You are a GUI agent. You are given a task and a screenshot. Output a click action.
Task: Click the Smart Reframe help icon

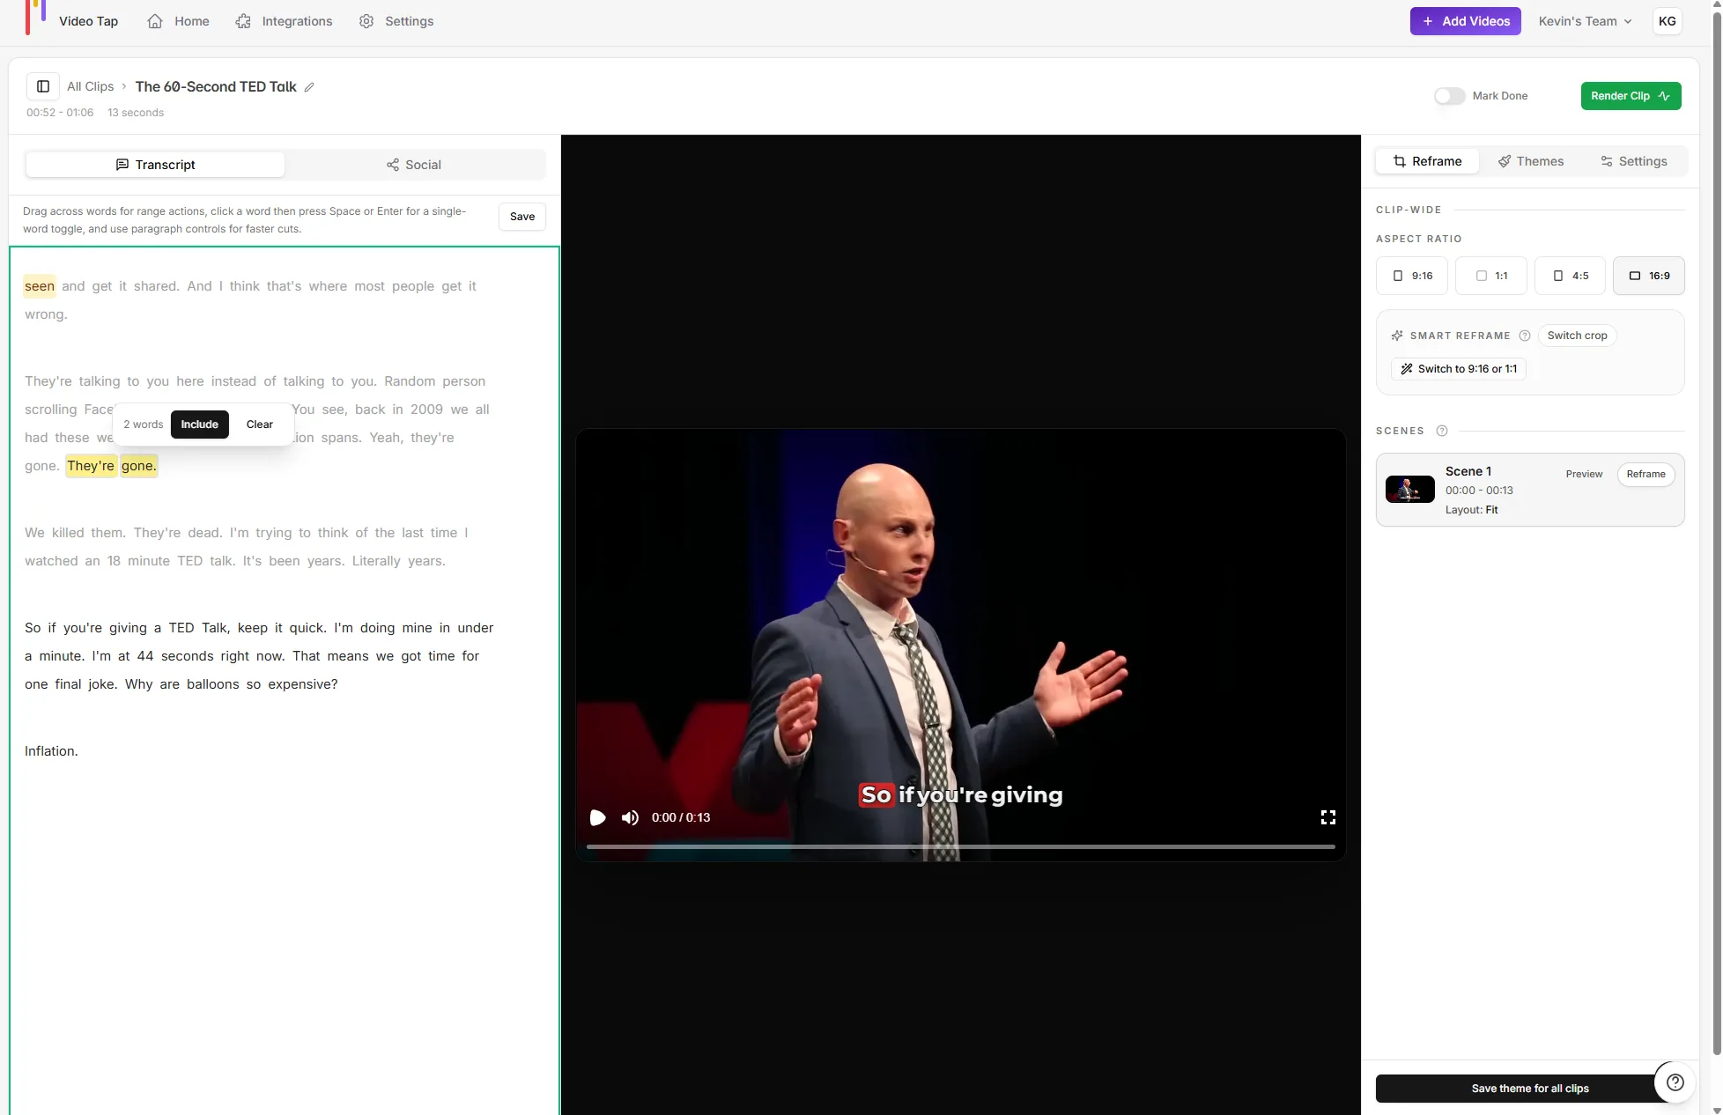pyautogui.click(x=1525, y=336)
